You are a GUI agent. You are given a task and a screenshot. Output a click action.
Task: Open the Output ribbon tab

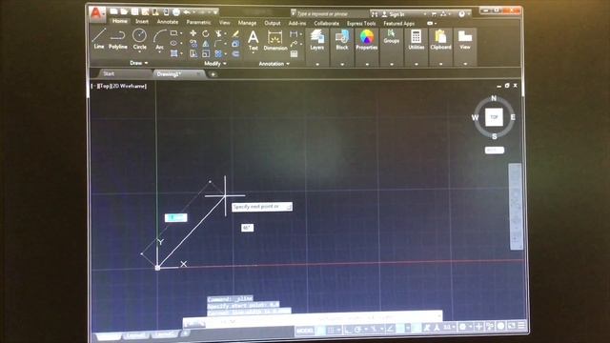273,23
